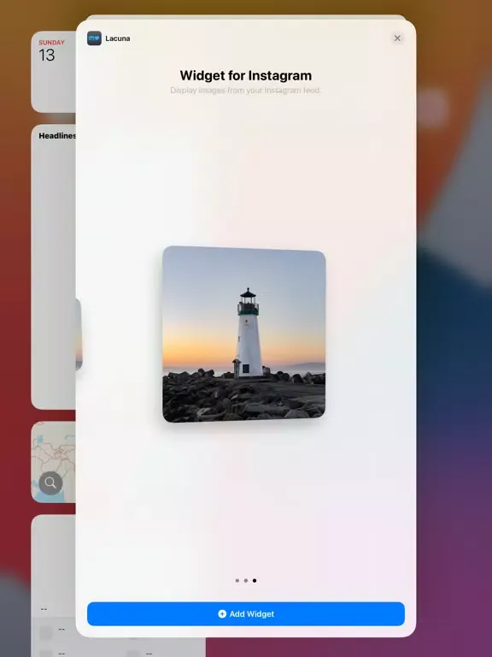Image resolution: width=492 pixels, height=657 pixels.
Task: Open the Headlines news widget
Action: [54, 267]
